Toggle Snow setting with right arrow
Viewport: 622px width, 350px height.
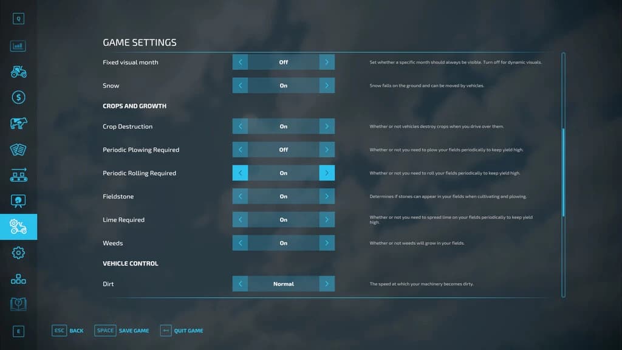pyautogui.click(x=327, y=85)
